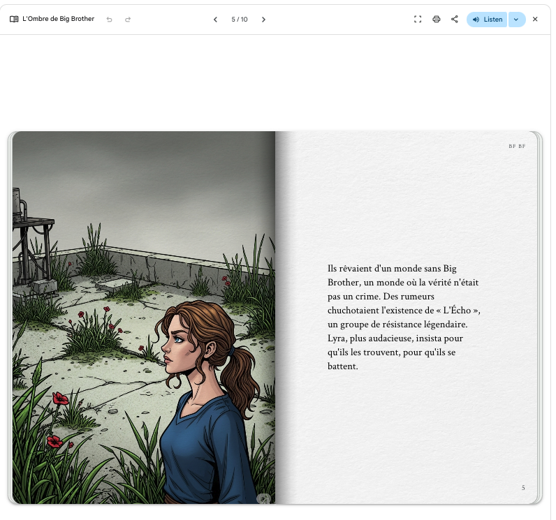Click the small header text at page top
This screenshot has width=556, height=520.
[x=516, y=147]
